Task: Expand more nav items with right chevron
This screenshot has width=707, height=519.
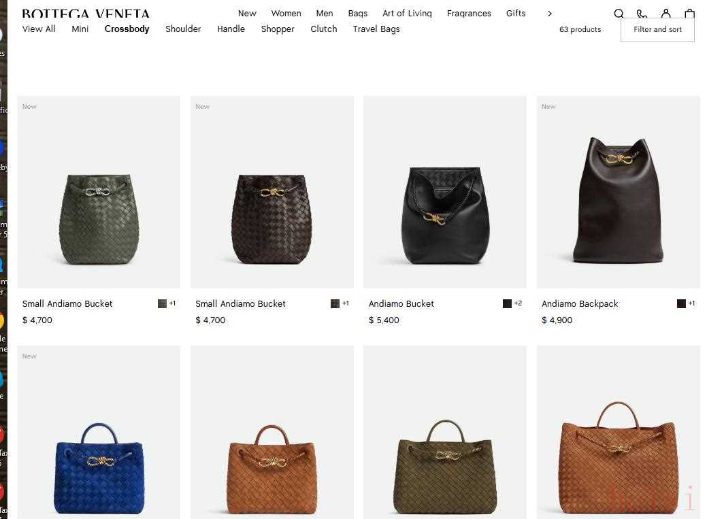Action: pyautogui.click(x=549, y=14)
